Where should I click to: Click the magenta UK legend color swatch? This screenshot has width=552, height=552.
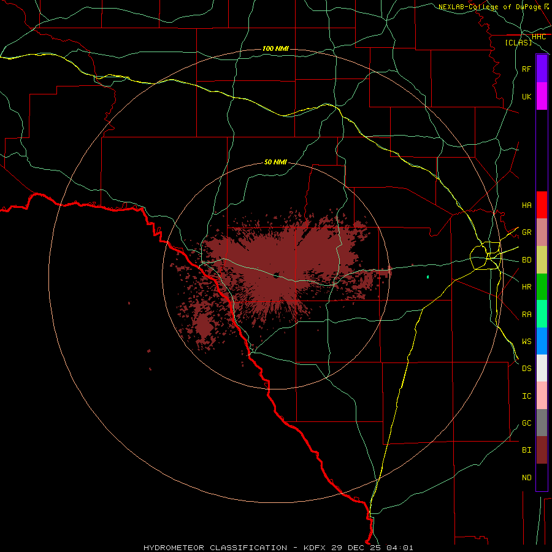[x=542, y=96]
